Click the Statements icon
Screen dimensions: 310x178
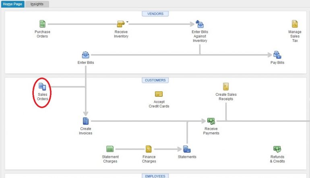click(187, 149)
